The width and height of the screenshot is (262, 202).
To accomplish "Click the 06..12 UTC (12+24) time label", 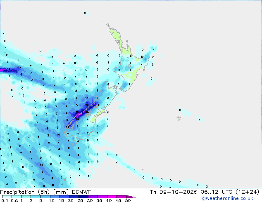I will point(230,192).
